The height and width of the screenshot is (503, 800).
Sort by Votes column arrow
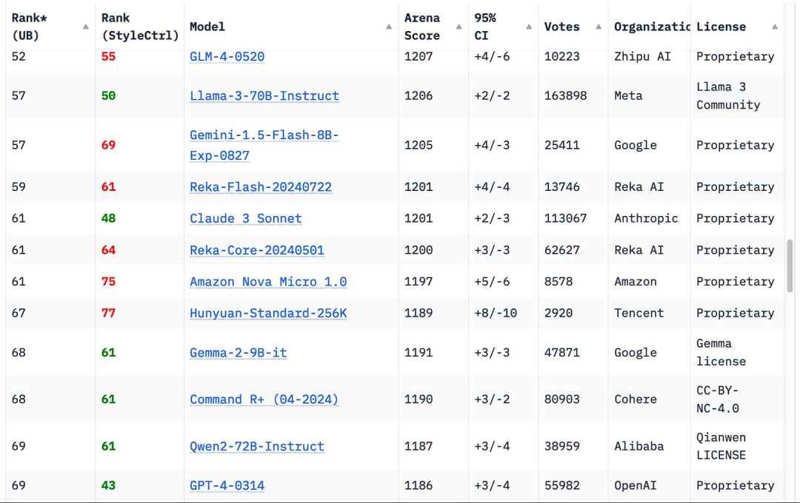pos(599,27)
